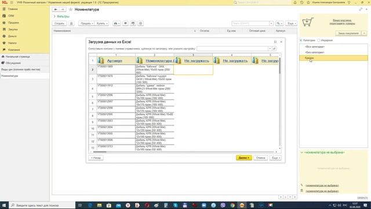Viewport: 371px width, 209px height.
Task: Click the round settings icon in the toolbar
Action: 140,23
